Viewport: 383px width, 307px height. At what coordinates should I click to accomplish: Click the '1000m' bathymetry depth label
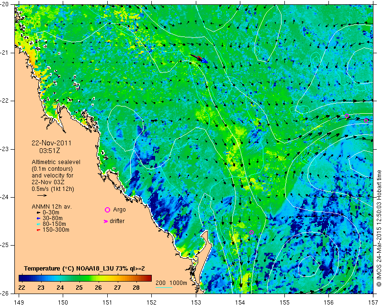[x=178, y=283]
